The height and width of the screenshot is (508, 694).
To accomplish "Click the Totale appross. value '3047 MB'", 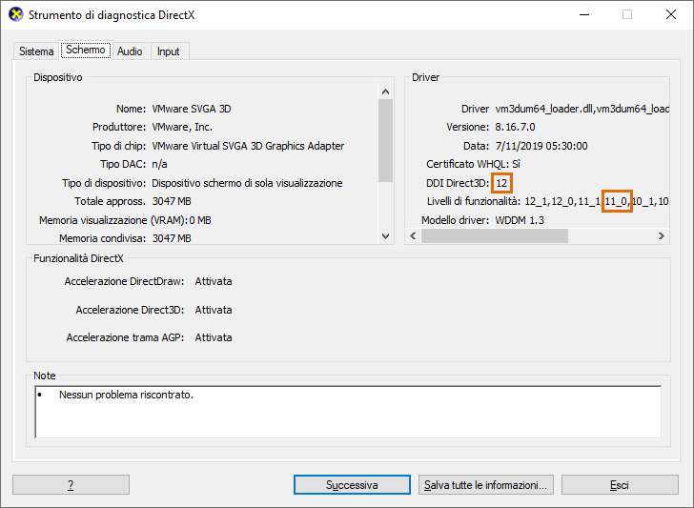I will [x=172, y=201].
